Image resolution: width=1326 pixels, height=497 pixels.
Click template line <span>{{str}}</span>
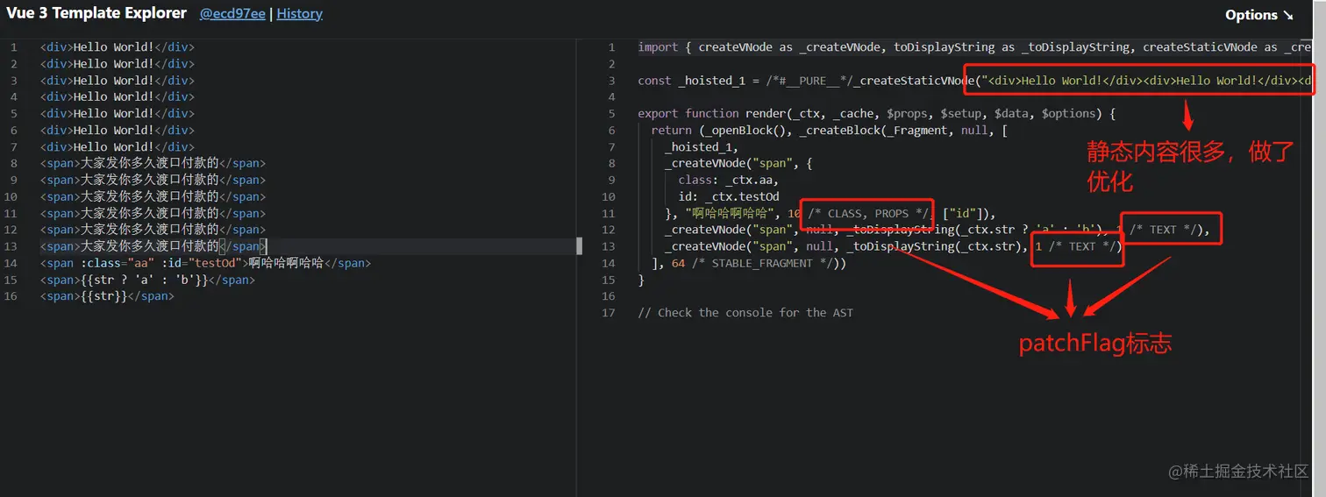107,296
